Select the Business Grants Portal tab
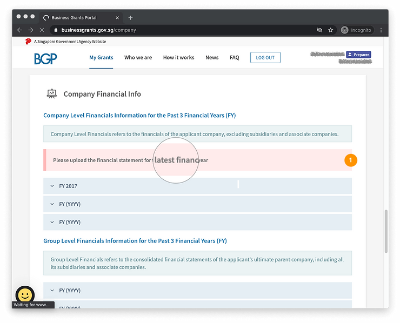400x323 pixels. click(x=82, y=18)
